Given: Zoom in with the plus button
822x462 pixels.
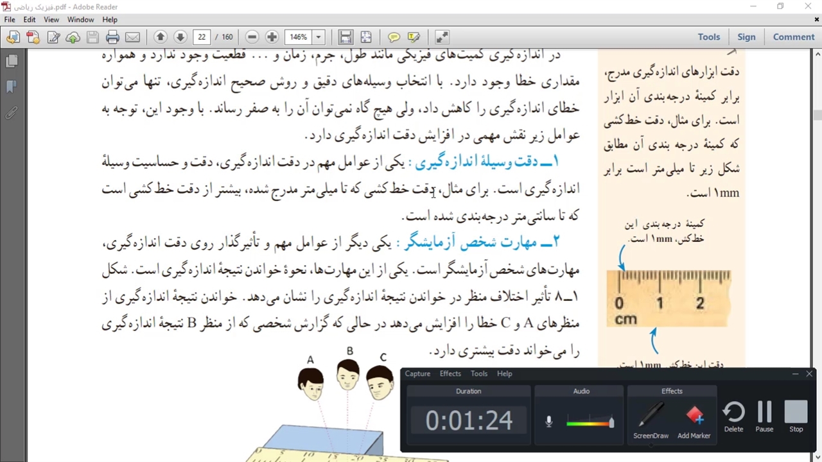Looking at the screenshot, I should (x=272, y=37).
